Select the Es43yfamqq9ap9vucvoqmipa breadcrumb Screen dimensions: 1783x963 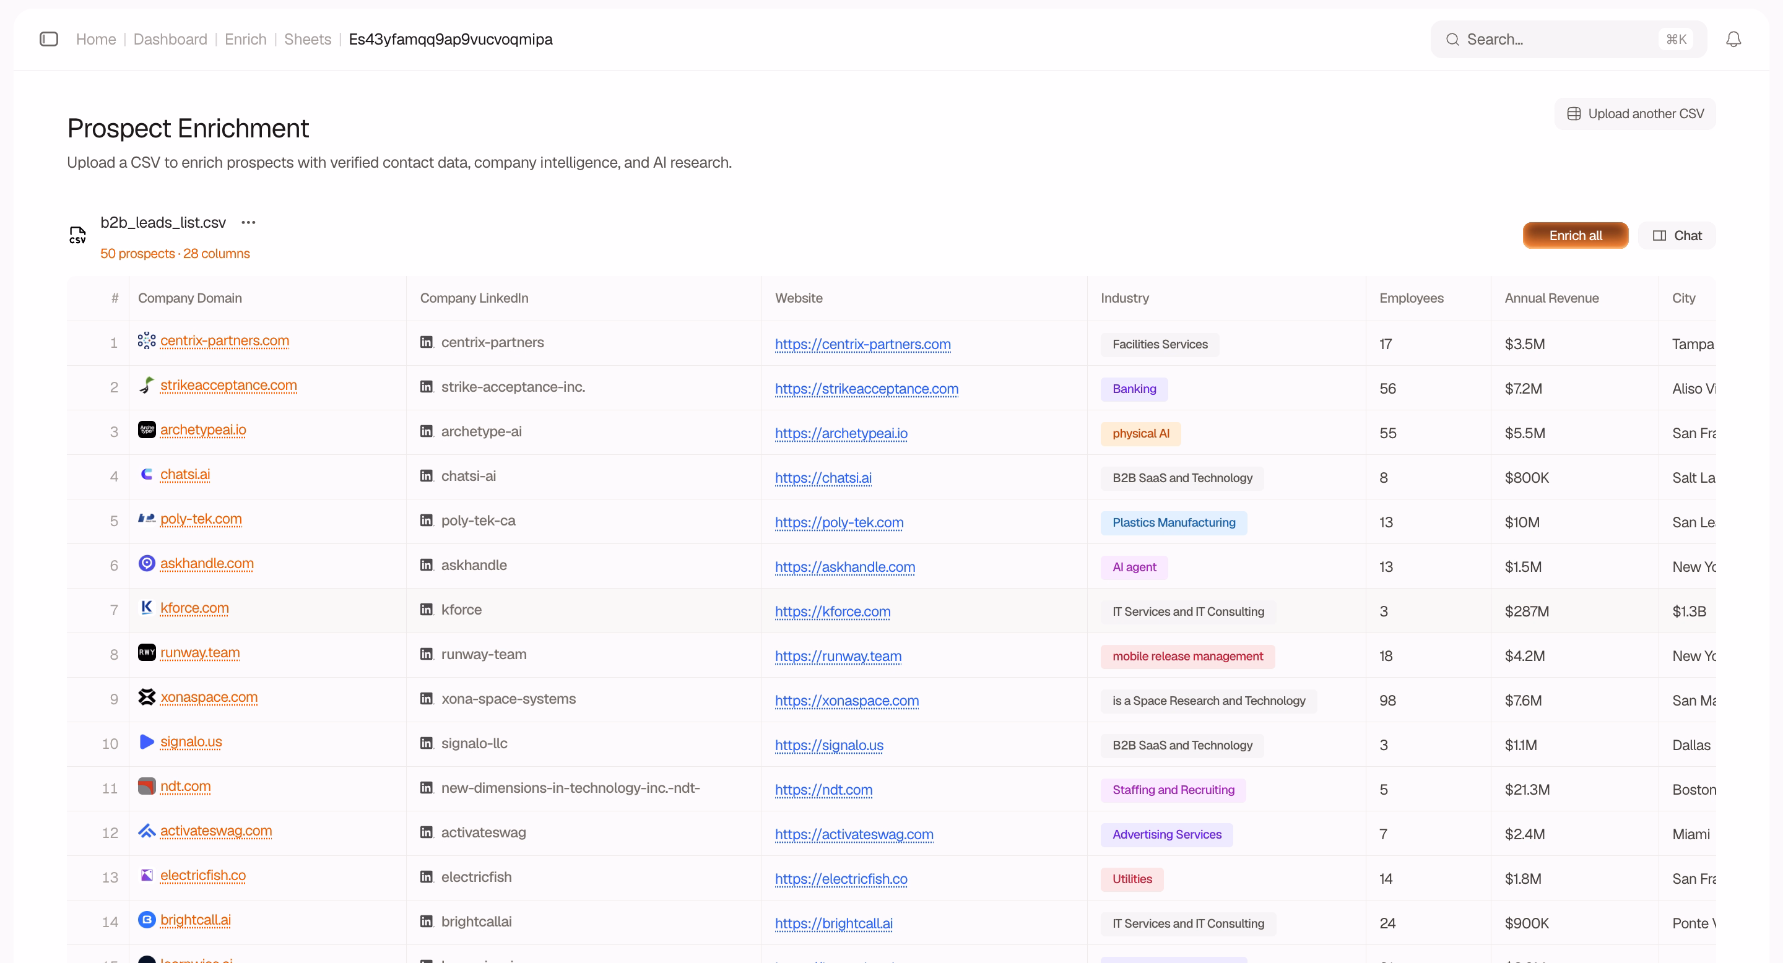coord(451,40)
